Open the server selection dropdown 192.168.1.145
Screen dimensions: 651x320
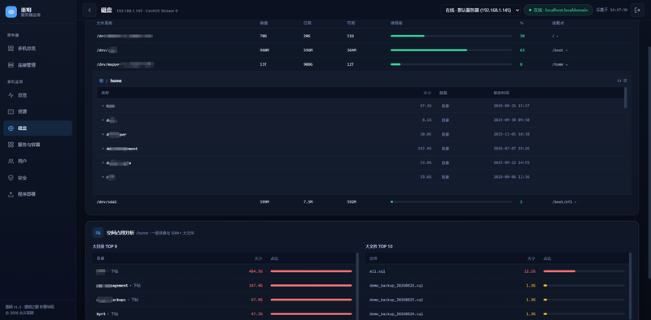(480, 10)
